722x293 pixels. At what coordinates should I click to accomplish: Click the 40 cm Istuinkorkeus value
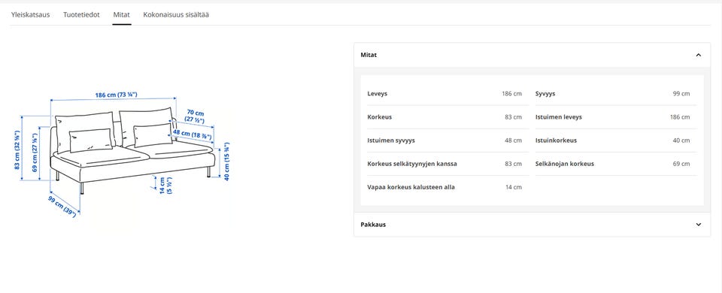681,140
